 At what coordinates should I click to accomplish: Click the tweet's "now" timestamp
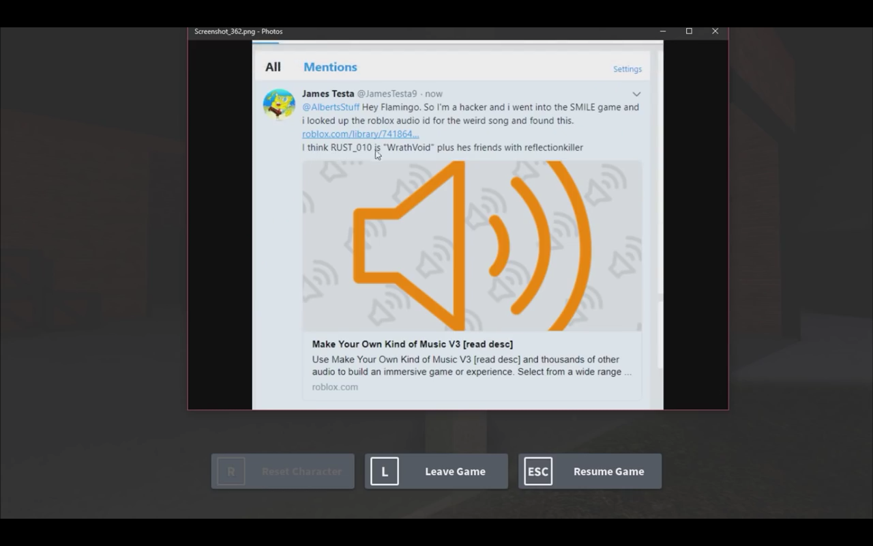(x=434, y=94)
